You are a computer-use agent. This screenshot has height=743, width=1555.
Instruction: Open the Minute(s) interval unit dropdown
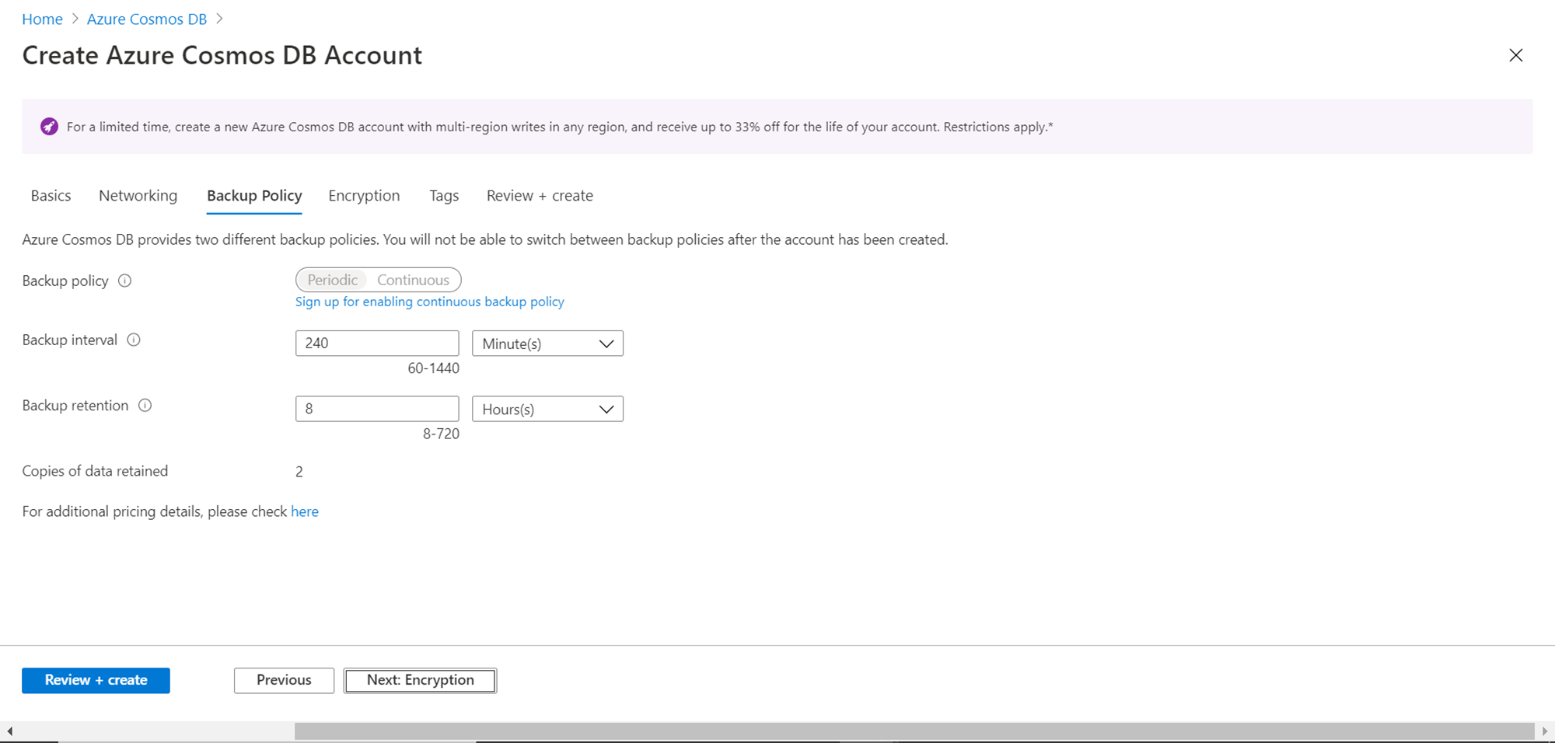point(547,344)
